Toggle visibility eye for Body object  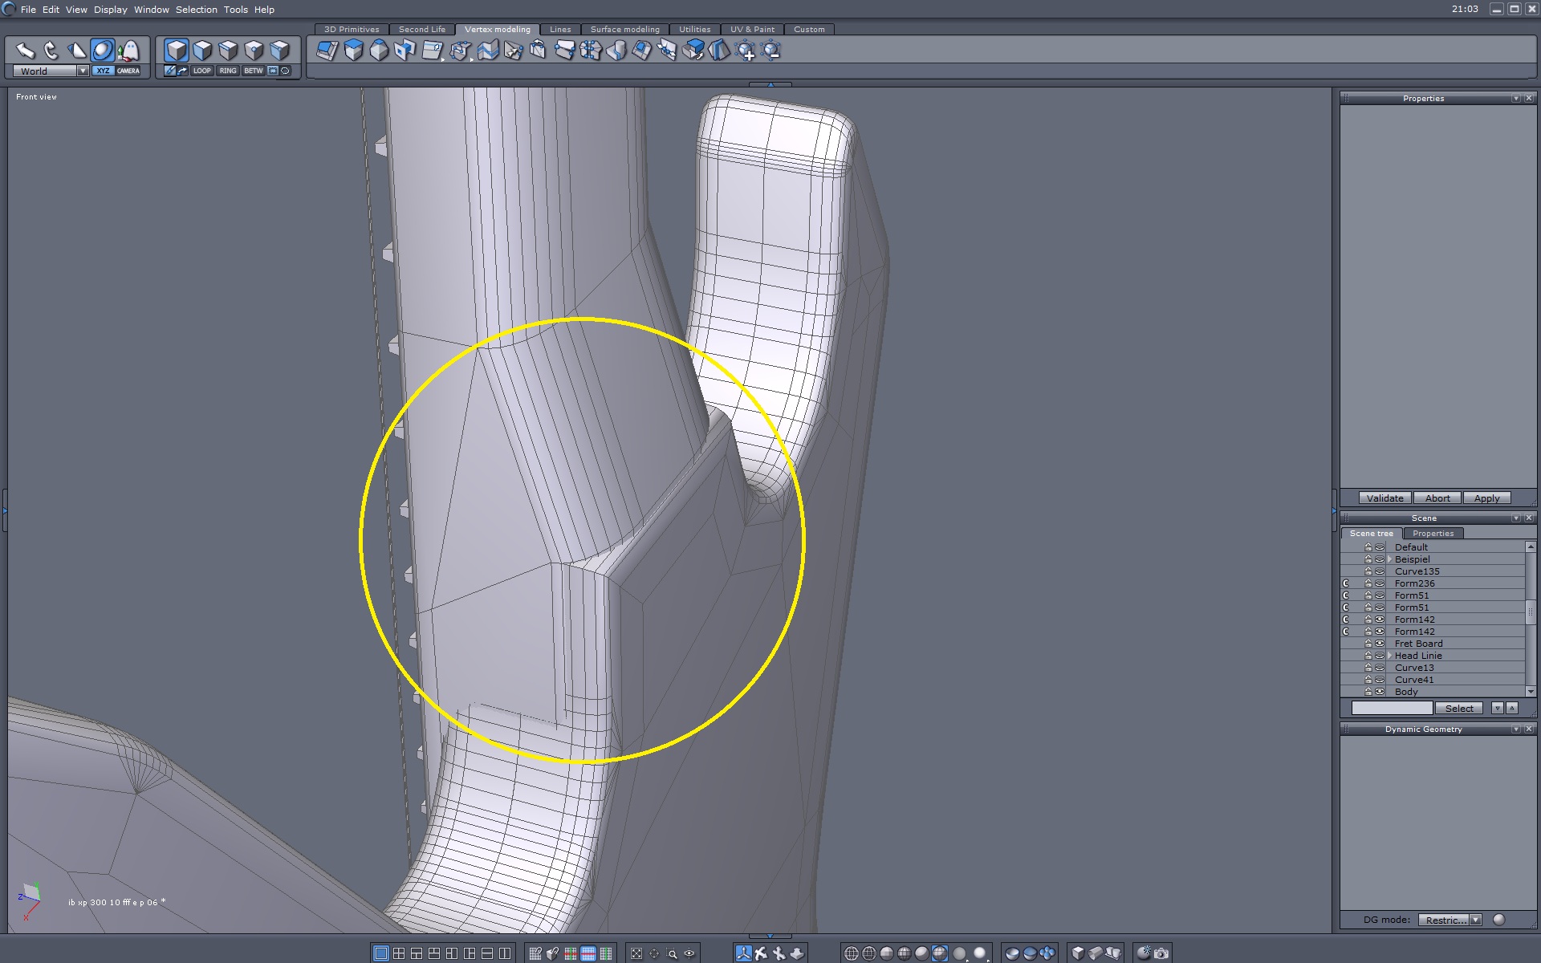(1380, 692)
